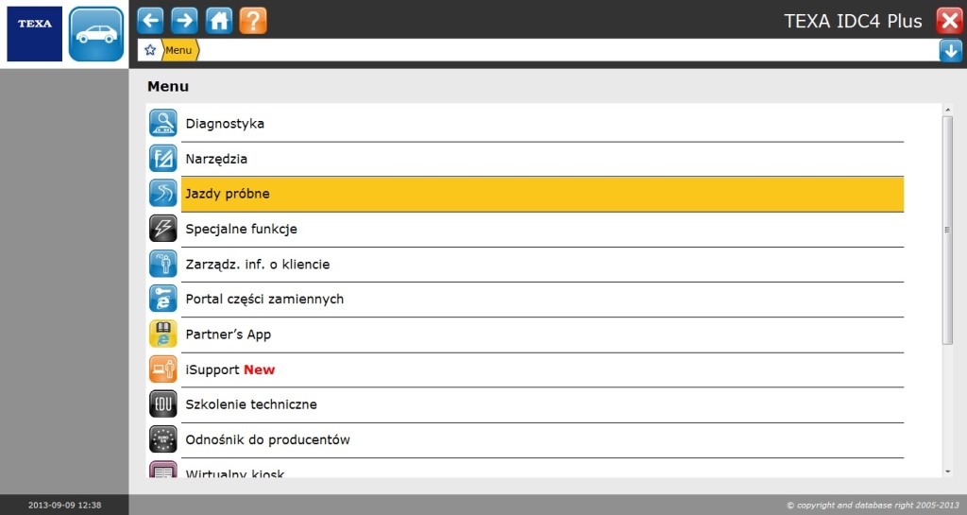The height and width of the screenshot is (515, 967).
Task: Click the Partner's App book icon
Action: pyautogui.click(x=162, y=334)
